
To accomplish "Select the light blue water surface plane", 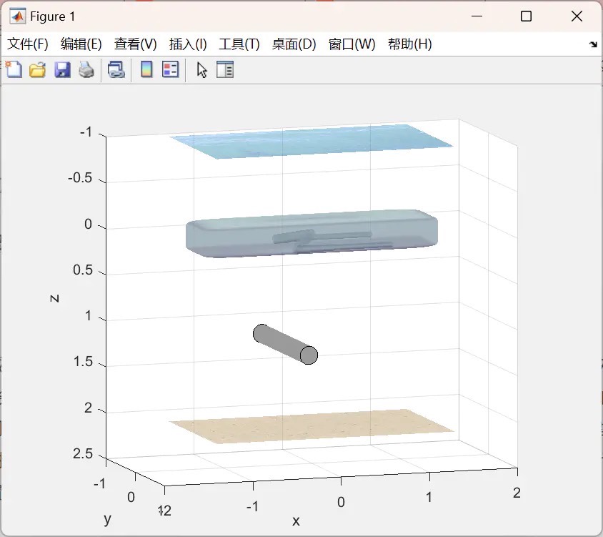I will click(312, 142).
